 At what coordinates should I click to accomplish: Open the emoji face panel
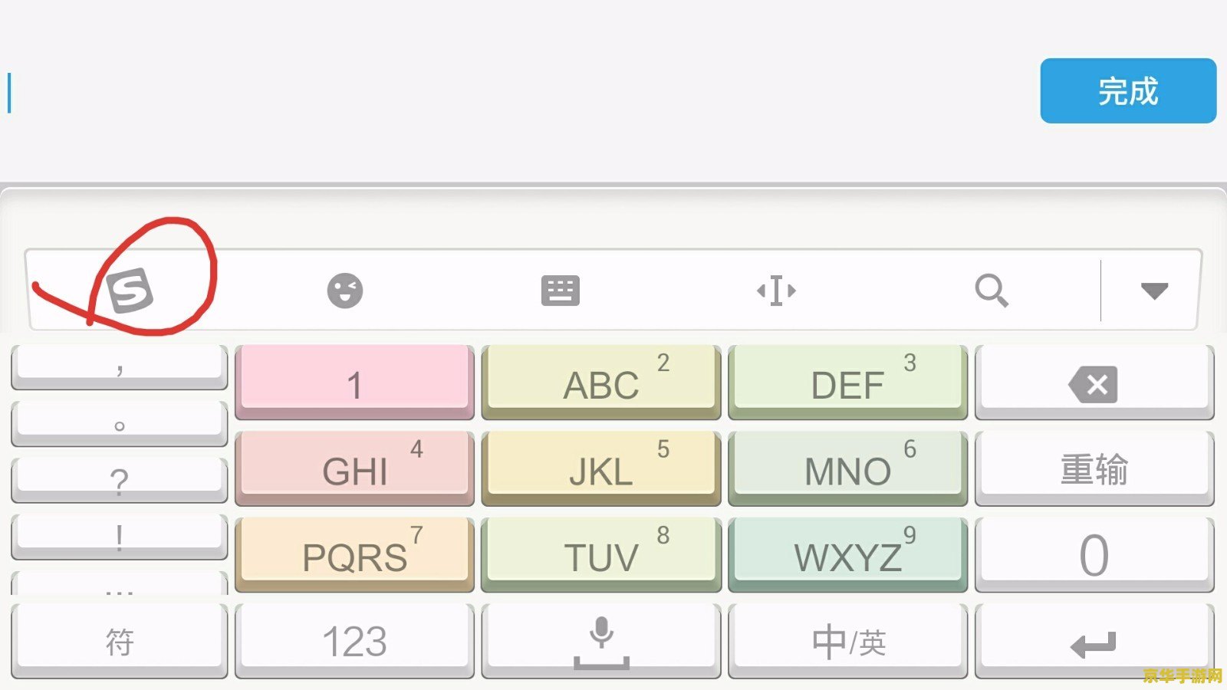click(x=345, y=291)
